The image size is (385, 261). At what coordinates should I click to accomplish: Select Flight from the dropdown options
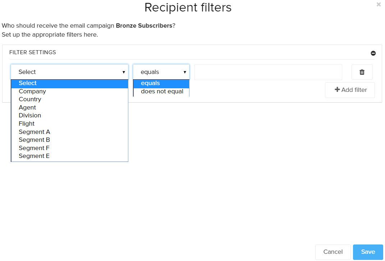27,123
